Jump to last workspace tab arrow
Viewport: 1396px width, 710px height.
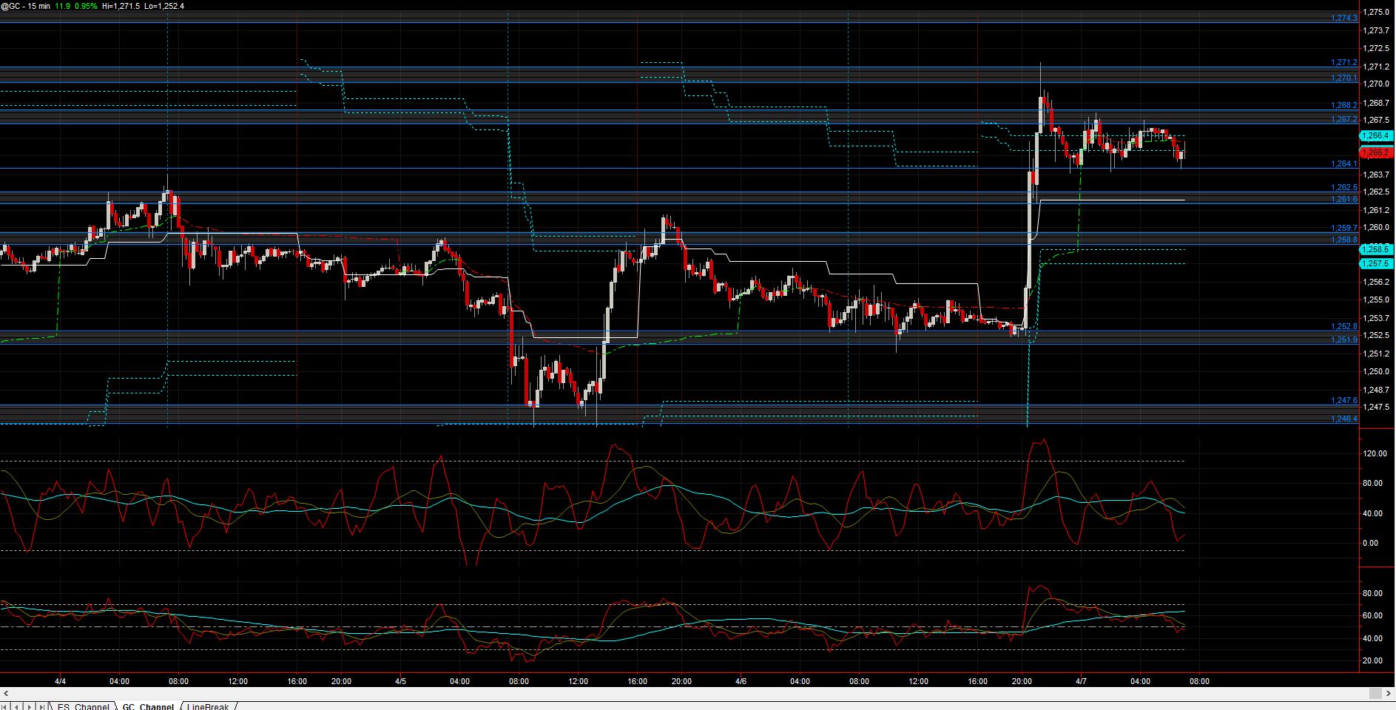pos(41,706)
